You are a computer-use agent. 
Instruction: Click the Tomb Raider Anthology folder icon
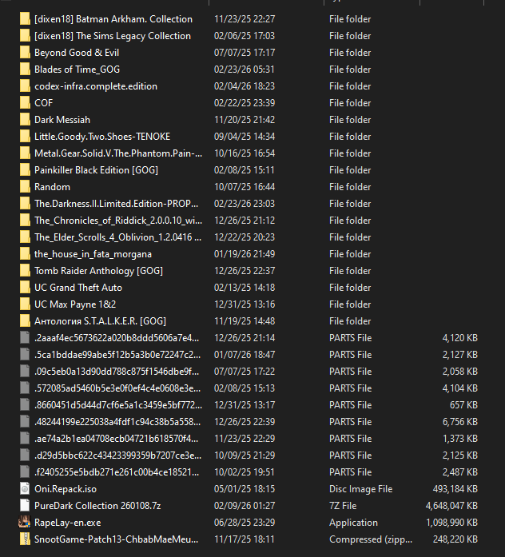click(x=25, y=271)
